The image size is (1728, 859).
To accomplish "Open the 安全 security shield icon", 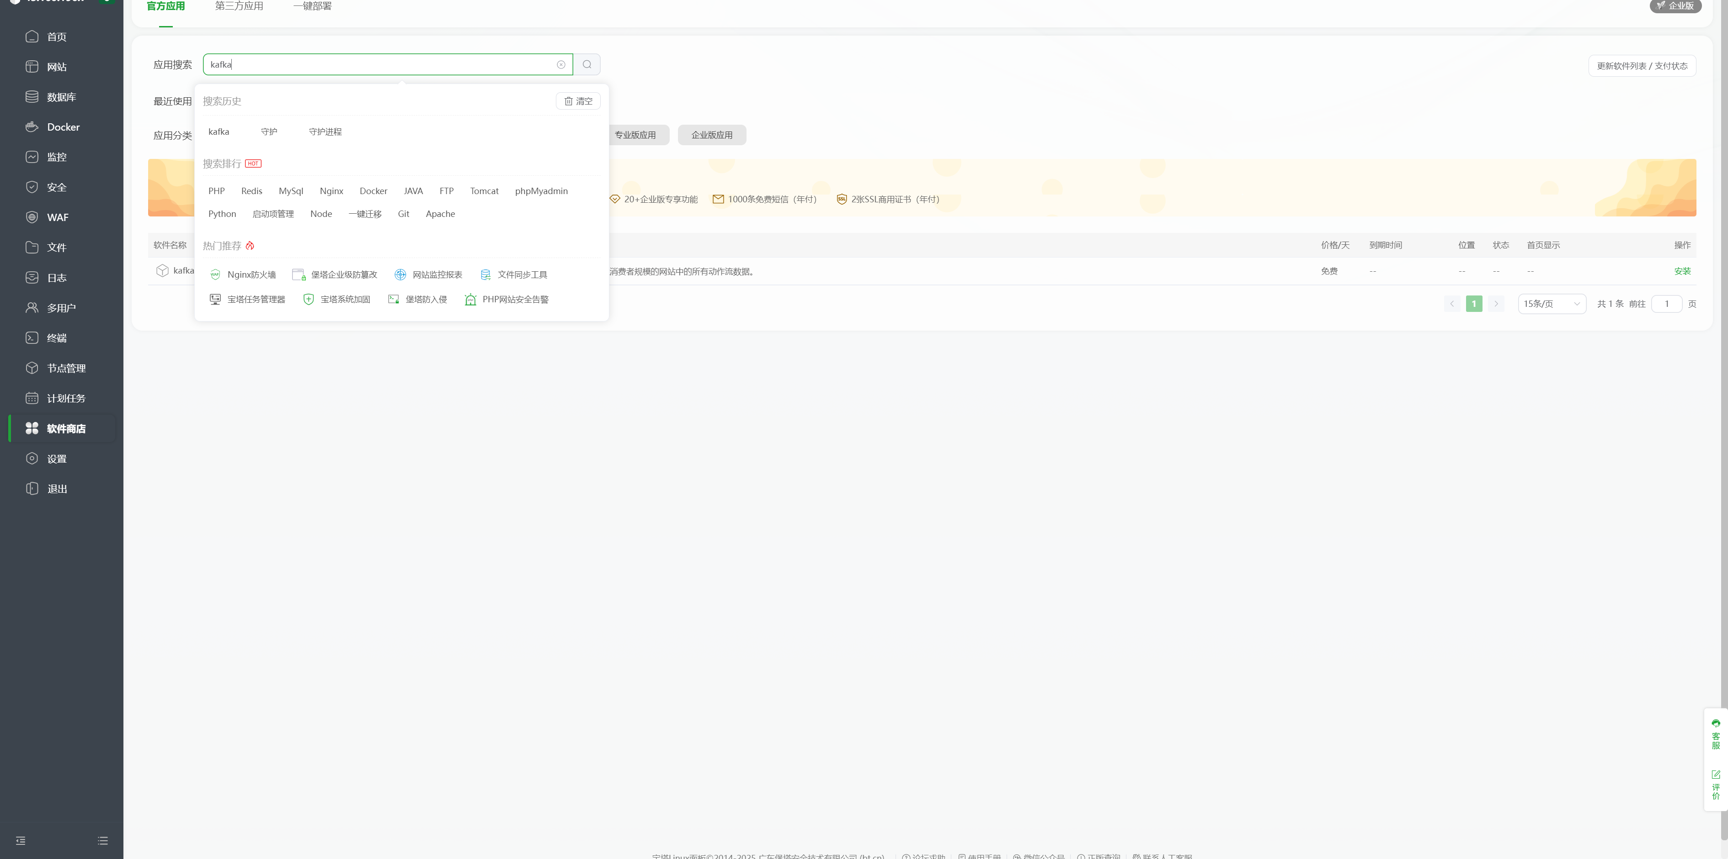I will point(32,187).
